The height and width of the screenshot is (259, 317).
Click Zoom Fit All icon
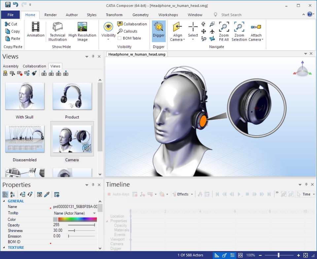click(x=224, y=31)
